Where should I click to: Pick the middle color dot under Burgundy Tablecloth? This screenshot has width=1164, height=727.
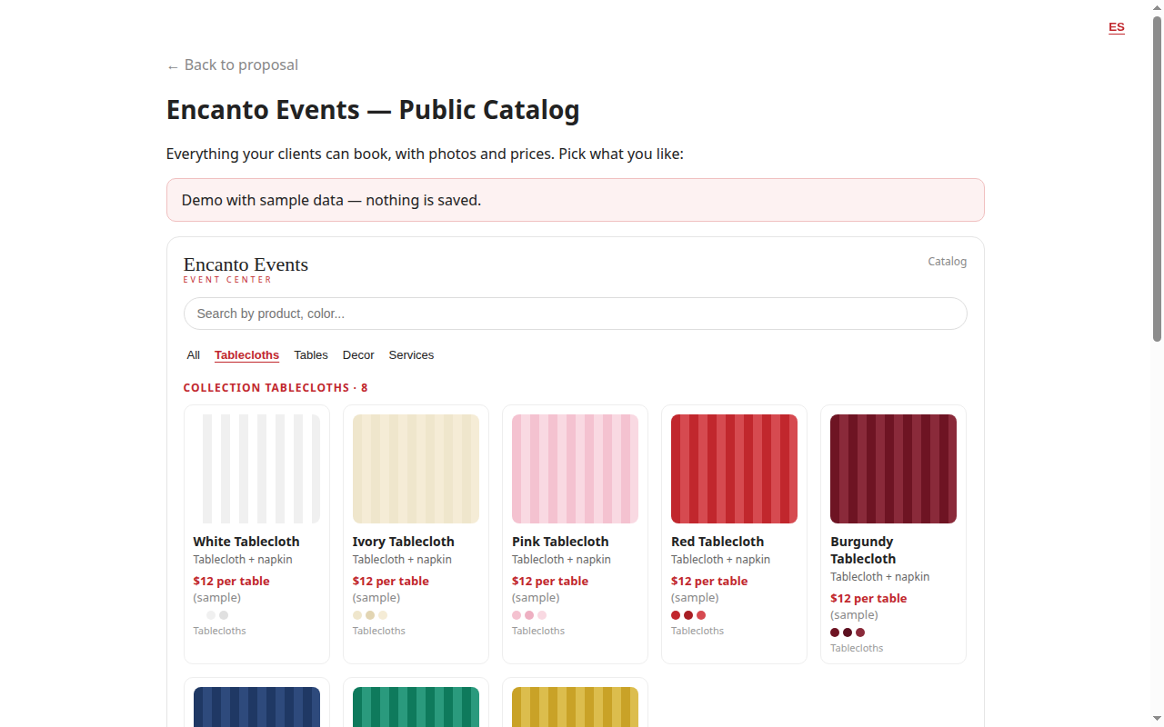(x=848, y=632)
